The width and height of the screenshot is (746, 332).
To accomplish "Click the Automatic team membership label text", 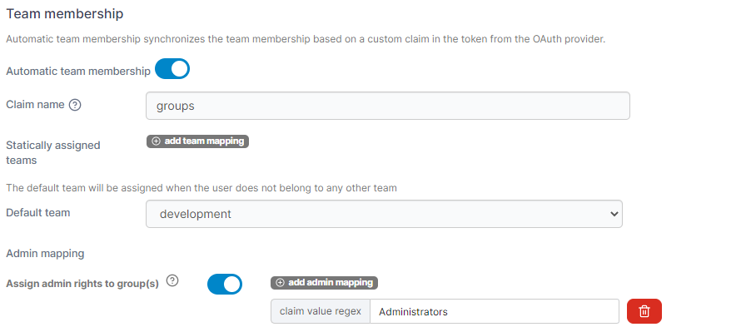I will pos(78,72).
